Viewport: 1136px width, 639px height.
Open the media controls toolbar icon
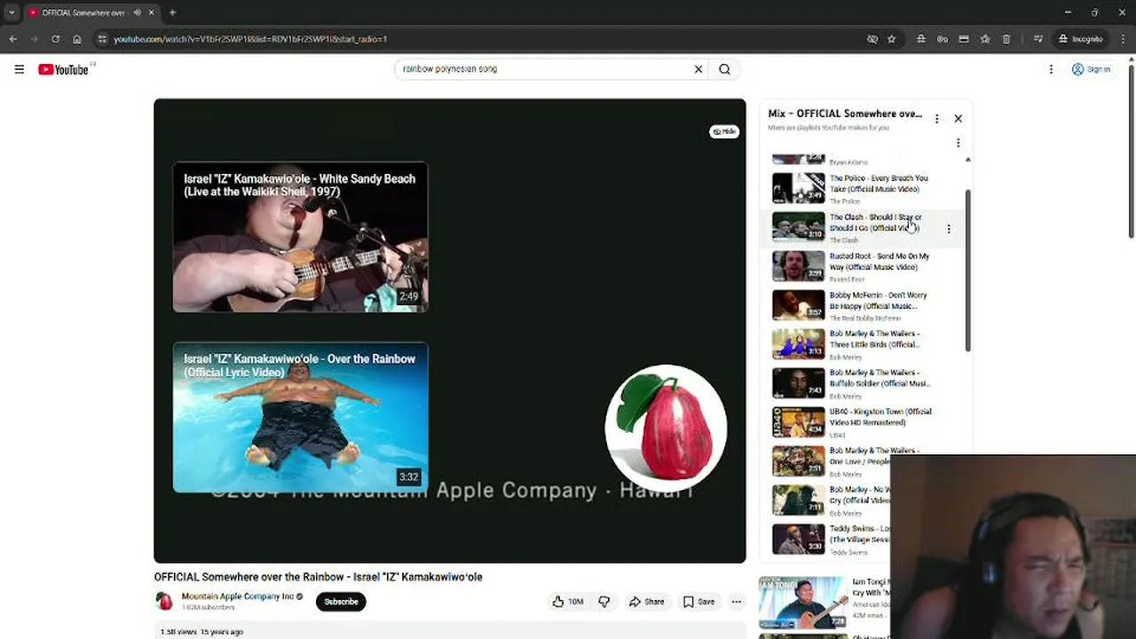coord(1037,39)
